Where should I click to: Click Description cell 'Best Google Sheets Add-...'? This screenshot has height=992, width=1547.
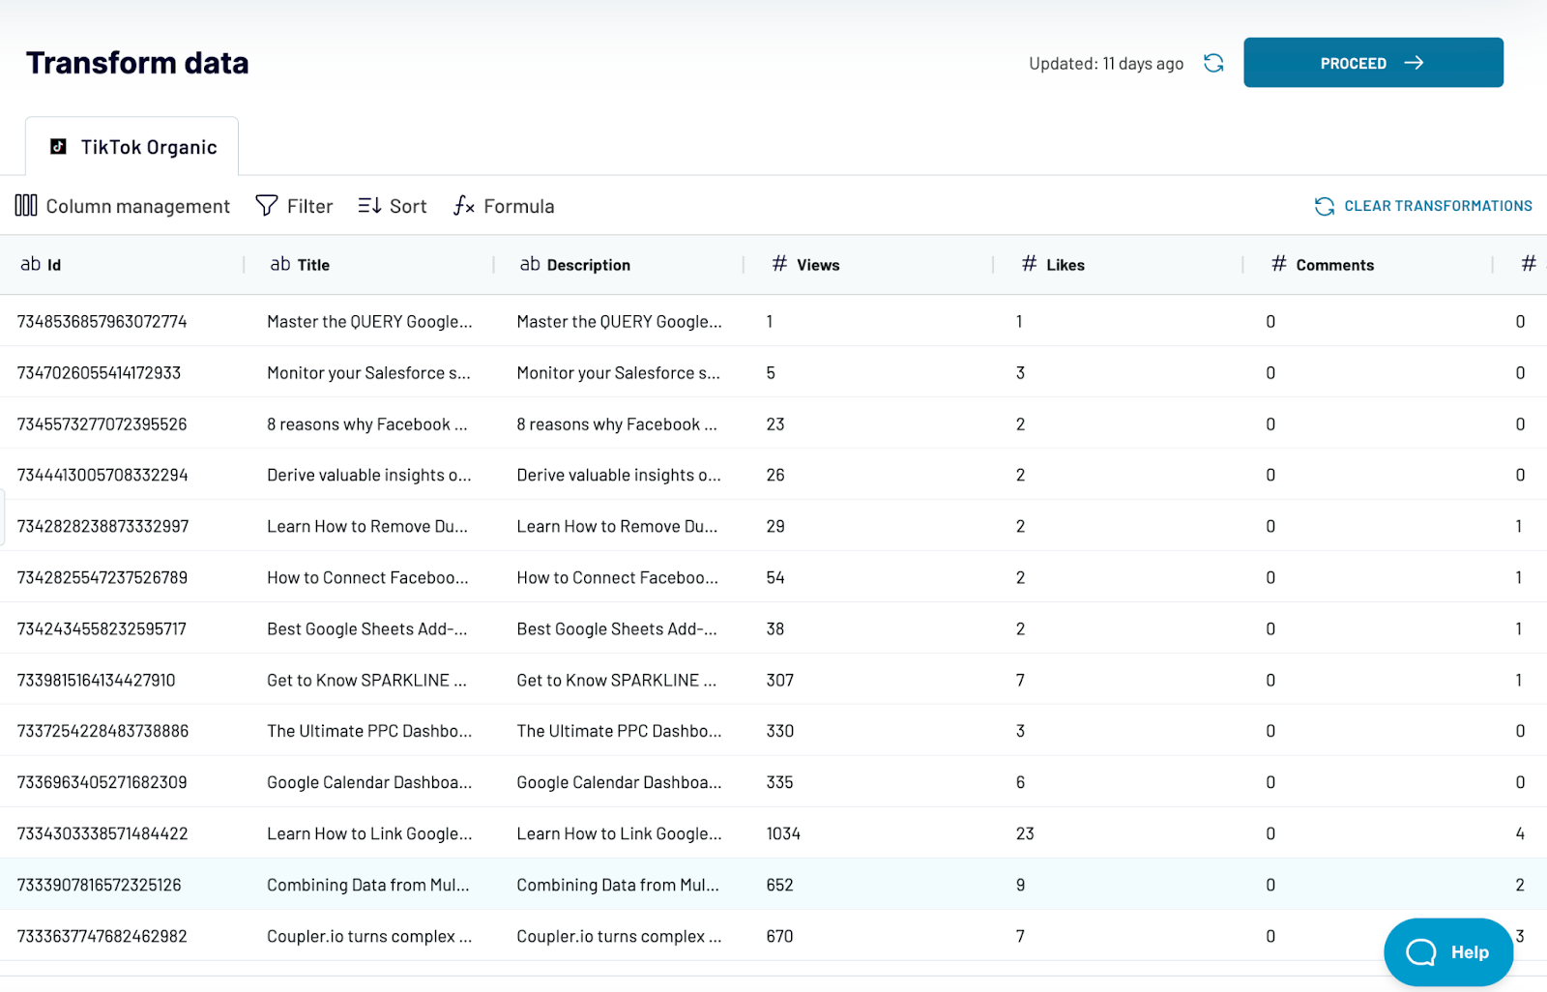pos(617,629)
